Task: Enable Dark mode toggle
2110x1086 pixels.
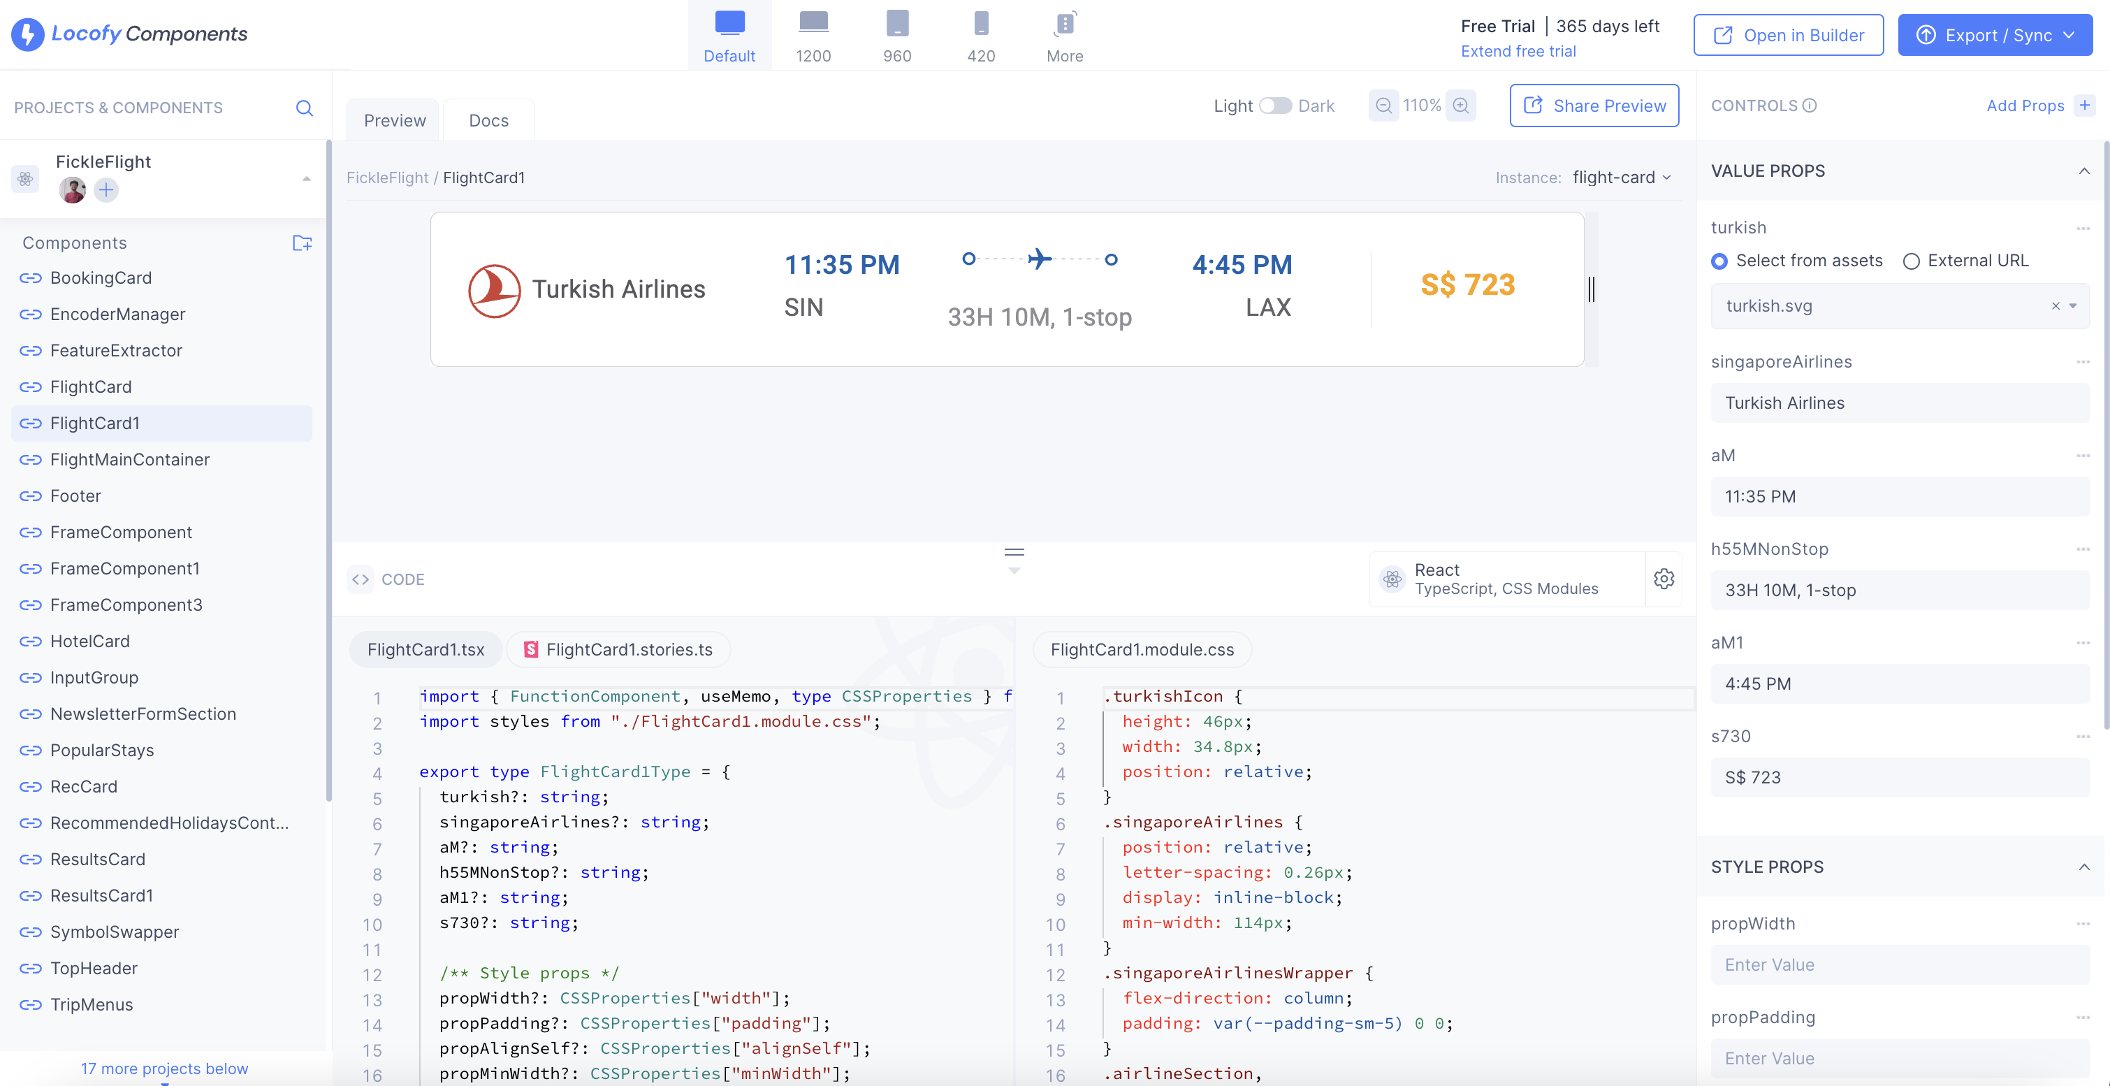Action: click(1275, 106)
